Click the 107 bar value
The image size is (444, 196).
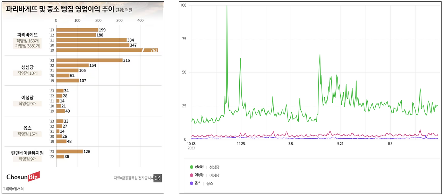tap(84, 81)
